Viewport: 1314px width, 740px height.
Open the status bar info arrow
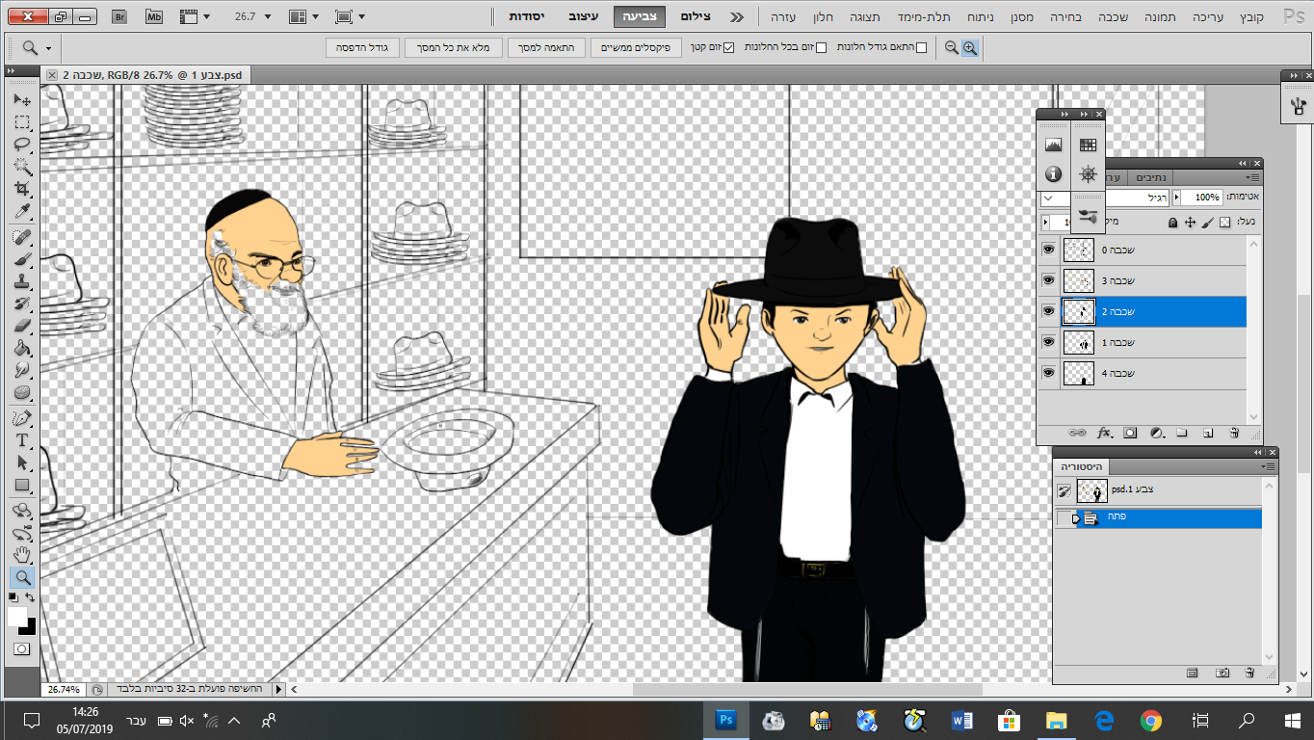click(279, 689)
